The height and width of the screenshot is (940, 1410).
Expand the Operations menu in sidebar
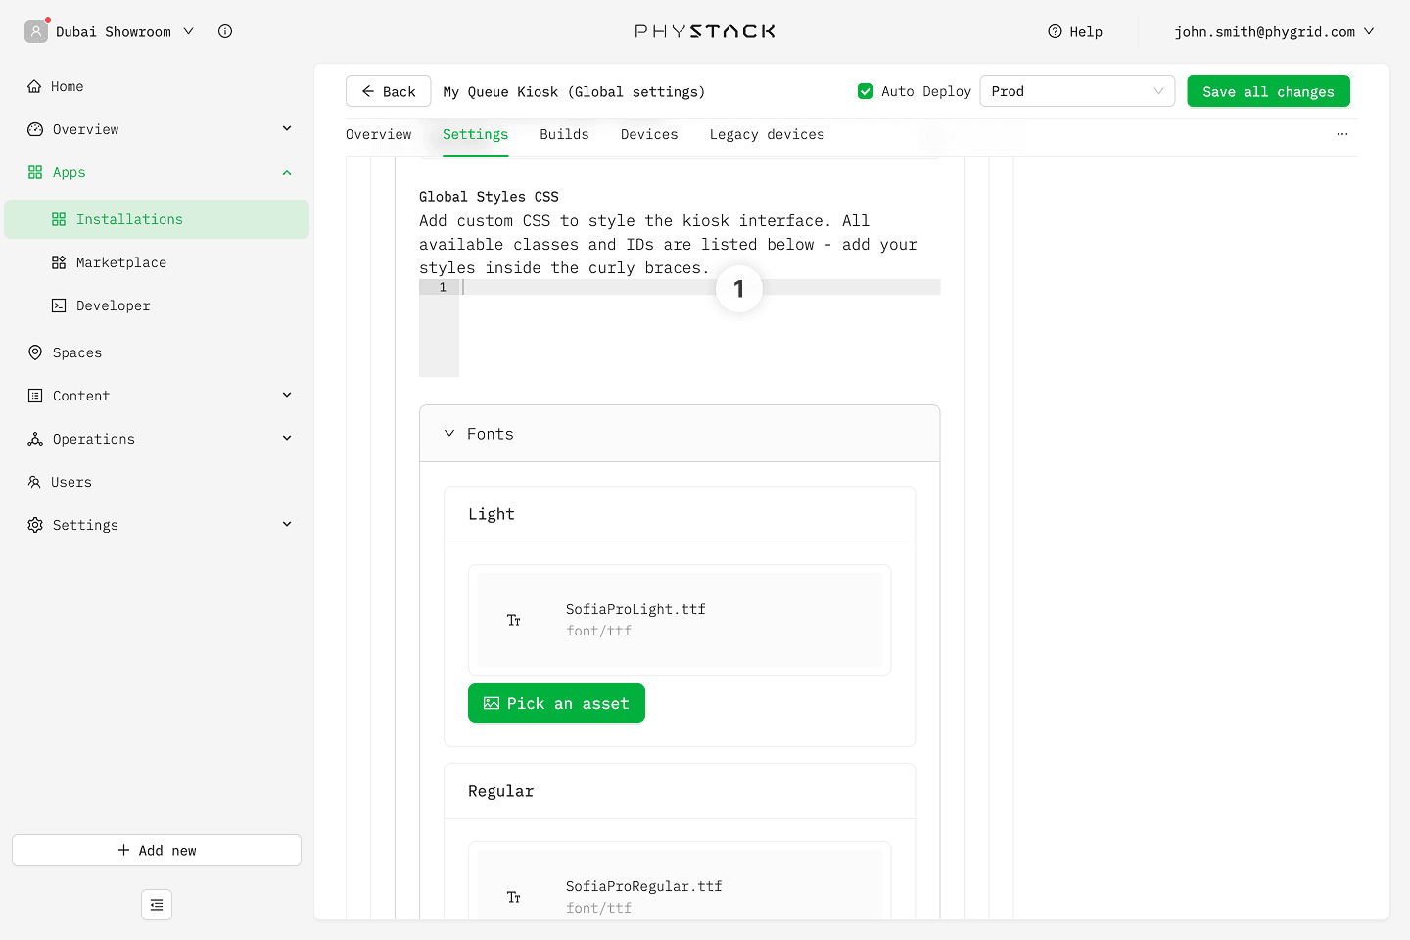pos(287,439)
